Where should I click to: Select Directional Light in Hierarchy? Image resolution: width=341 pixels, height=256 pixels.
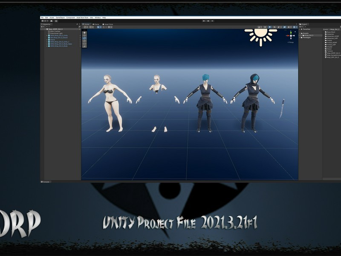[56, 33]
